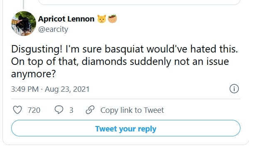The image size is (272, 150).
Task: Click the vertical thread line above avatar
Action: point(23,4)
